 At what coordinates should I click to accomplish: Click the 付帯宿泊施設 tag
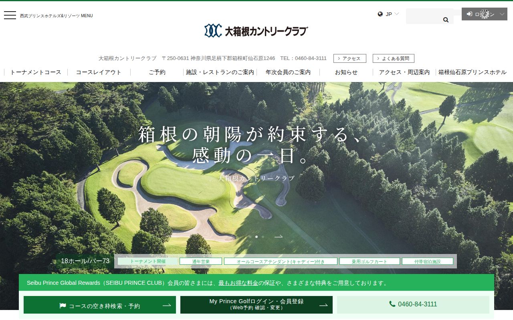coord(428,261)
